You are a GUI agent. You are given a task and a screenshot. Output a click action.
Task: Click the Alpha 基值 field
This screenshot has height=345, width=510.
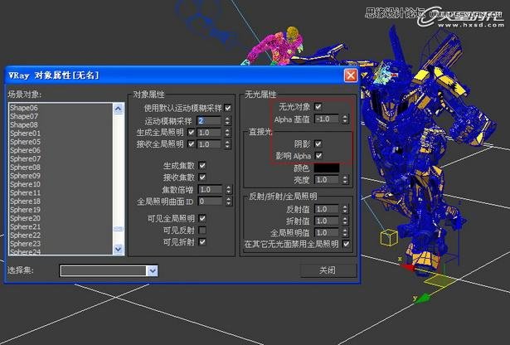tap(328, 119)
